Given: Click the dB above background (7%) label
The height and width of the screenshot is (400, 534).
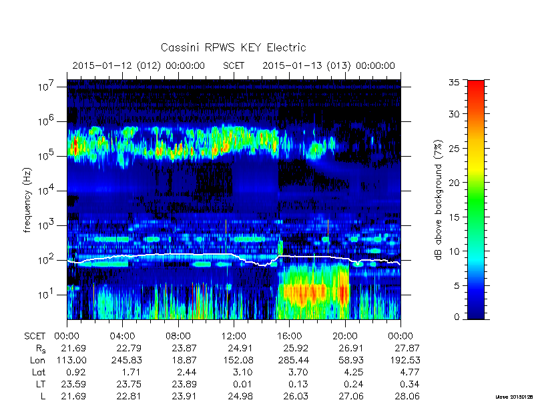Looking at the screenshot, I should click(x=439, y=200).
